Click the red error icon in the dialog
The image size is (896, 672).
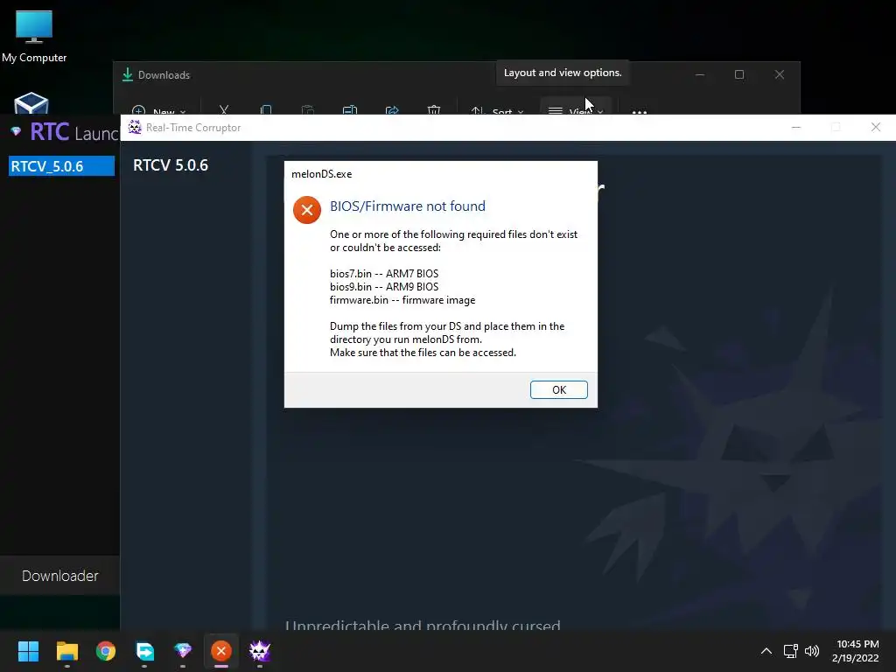point(307,210)
